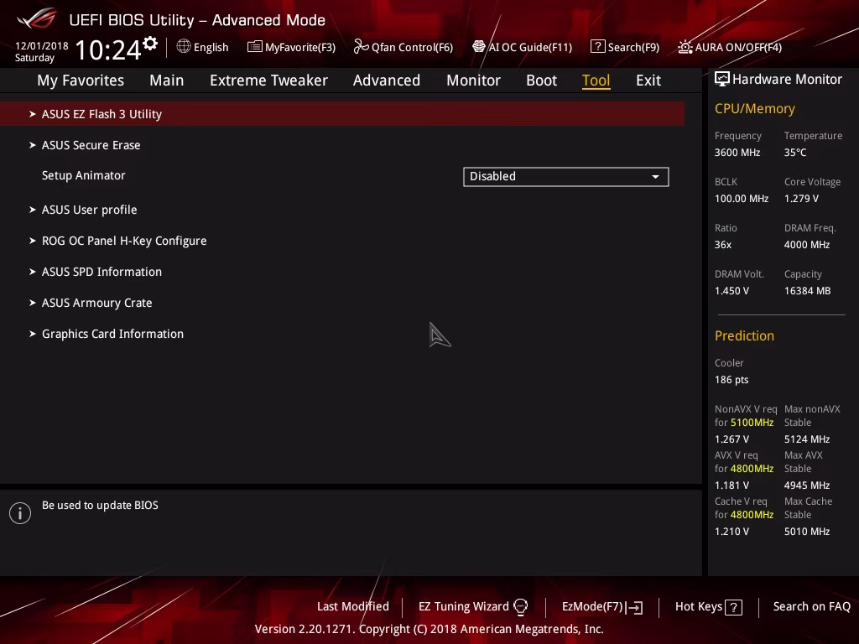Click the ROG logo icon
The image size is (859, 644).
37,18
